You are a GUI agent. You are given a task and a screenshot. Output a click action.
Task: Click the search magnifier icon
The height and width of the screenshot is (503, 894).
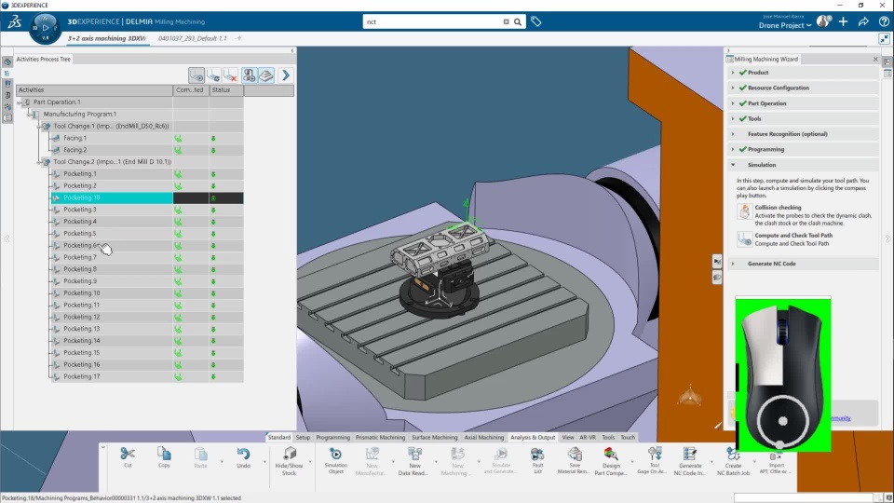(518, 21)
